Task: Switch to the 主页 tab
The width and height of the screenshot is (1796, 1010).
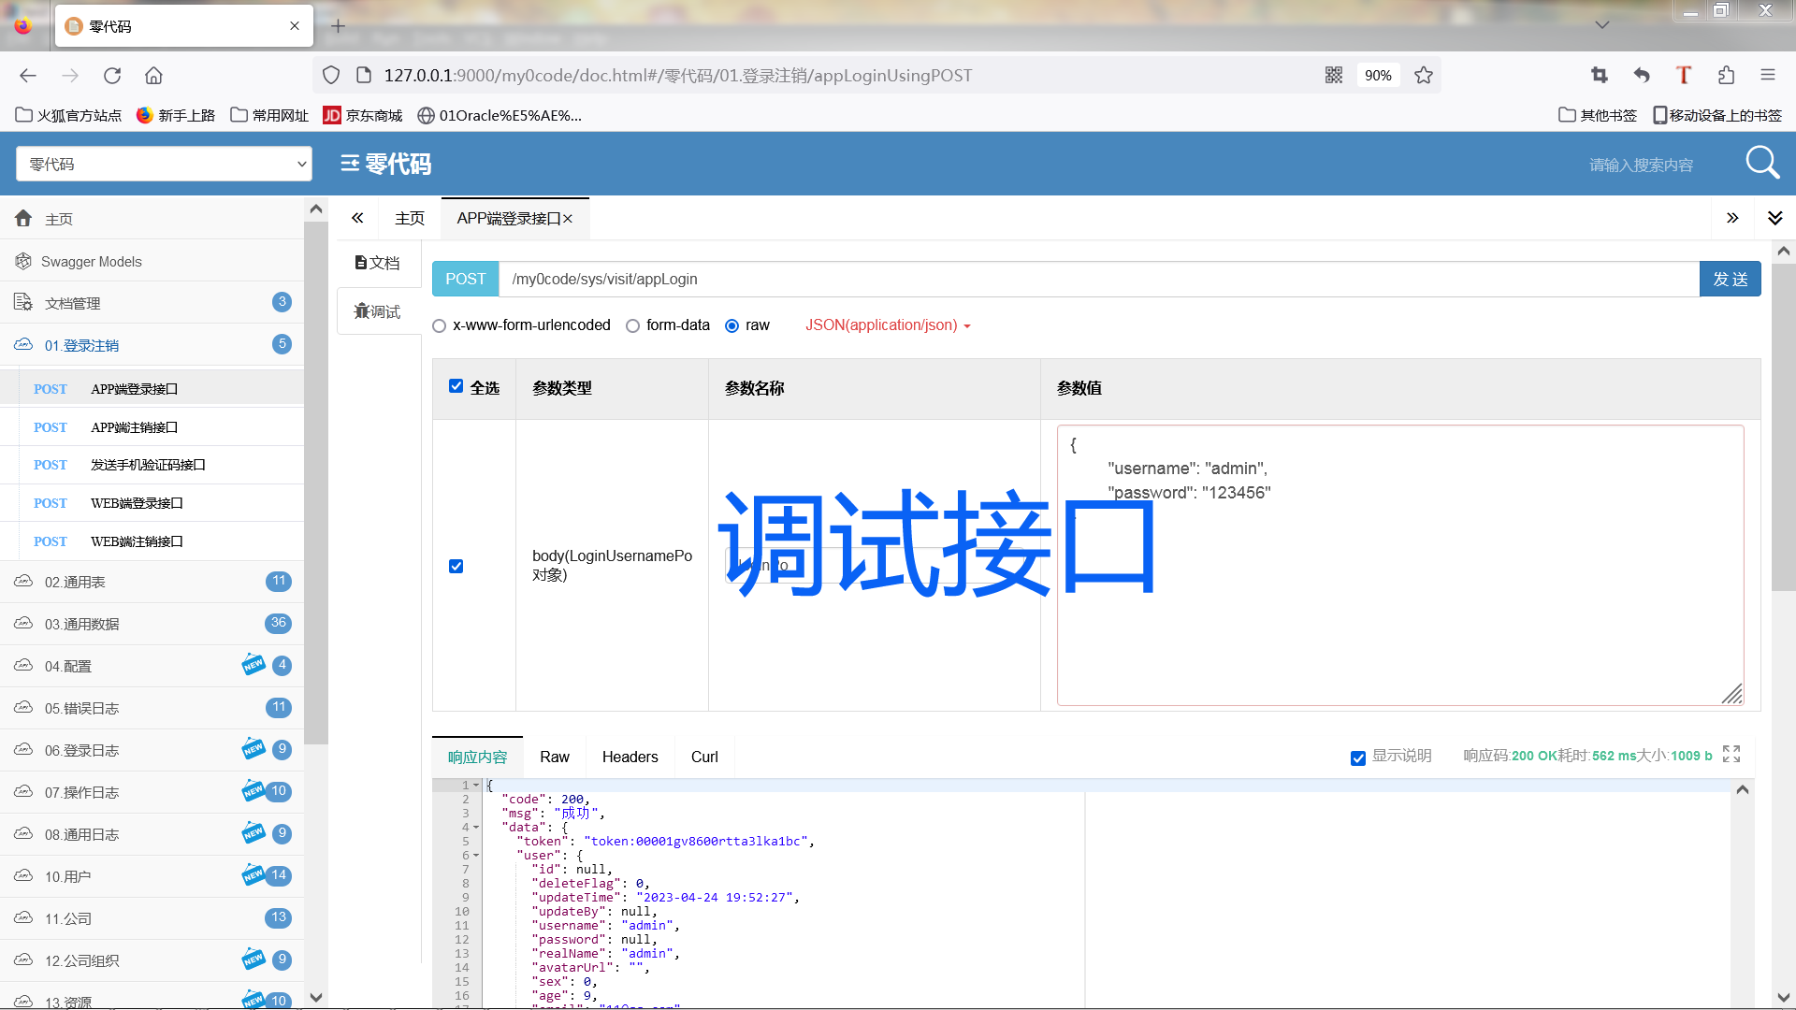Action: coord(410,218)
